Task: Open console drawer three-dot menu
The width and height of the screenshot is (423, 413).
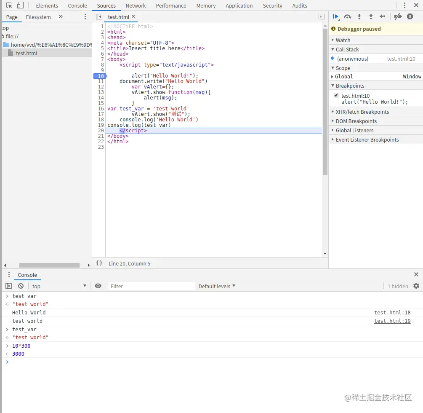Action: tap(9, 275)
